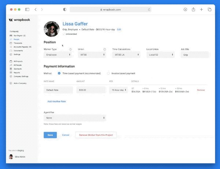Screen dimensions: 220x169
Task: Open a new tab with the plus icon
Action: click(x=201, y=10)
